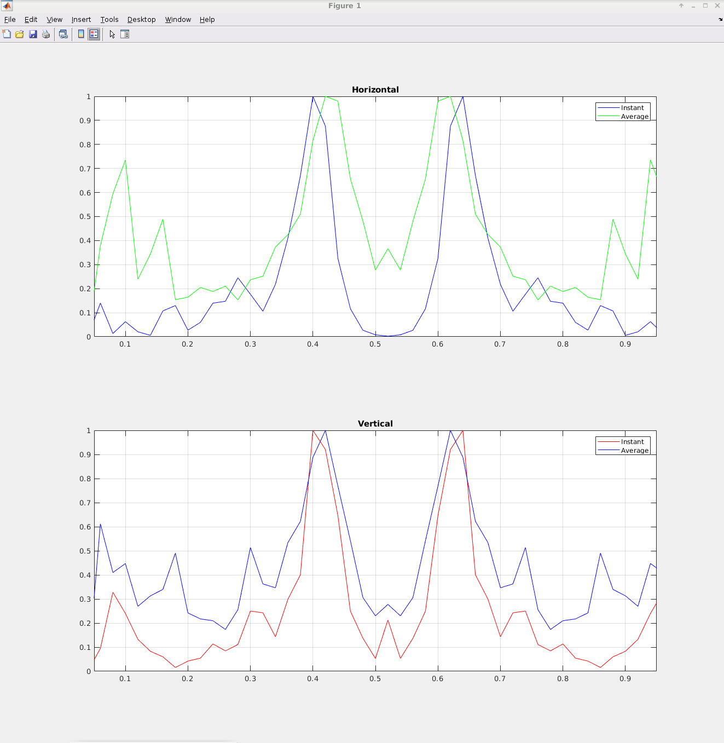Open the File menu

(x=10, y=19)
